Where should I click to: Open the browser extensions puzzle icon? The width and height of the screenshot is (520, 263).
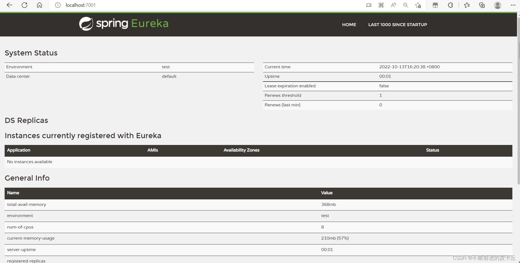pos(450,5)
